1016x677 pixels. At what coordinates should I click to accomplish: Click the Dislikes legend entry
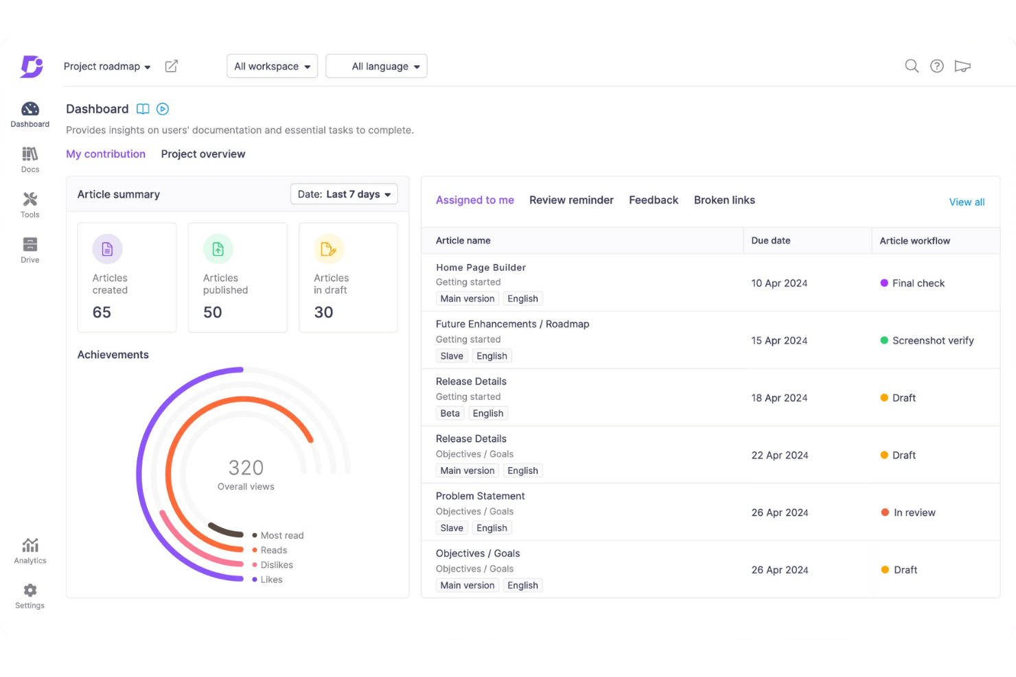click(x=273, y=565)
